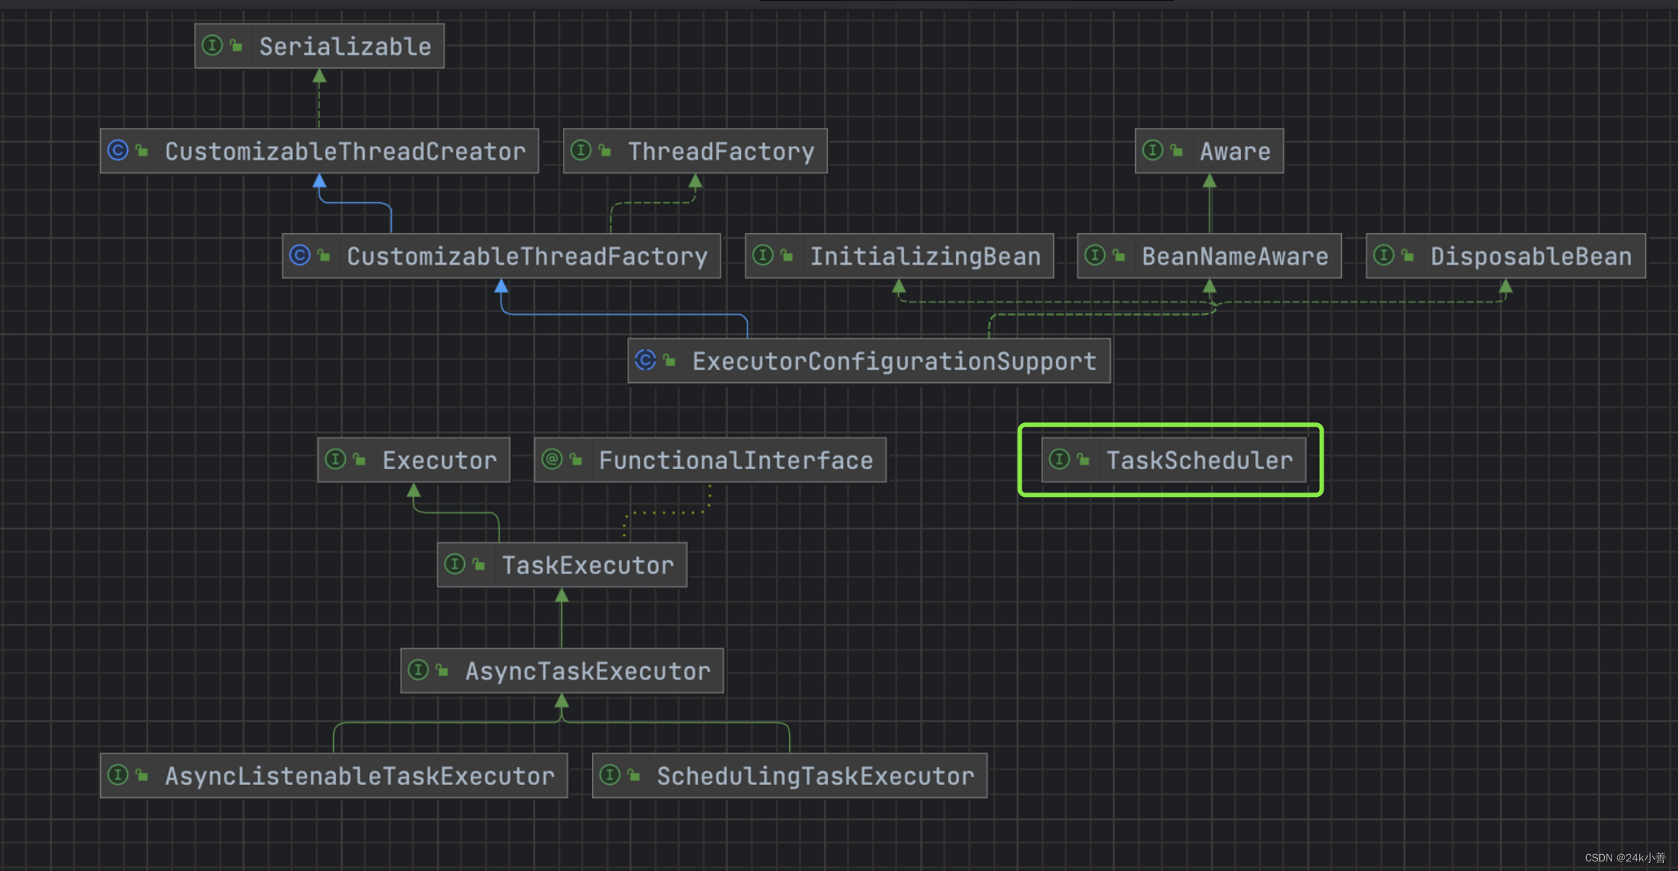Select the TaskExecutor interface node
The width and height of the screenshot is (1678, 871).
click(x=587, y=565)
